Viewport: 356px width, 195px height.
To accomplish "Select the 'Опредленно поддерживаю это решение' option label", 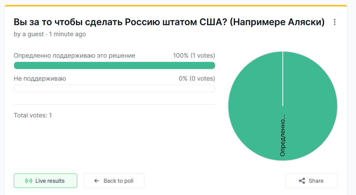I will click(x=74, y=56).
